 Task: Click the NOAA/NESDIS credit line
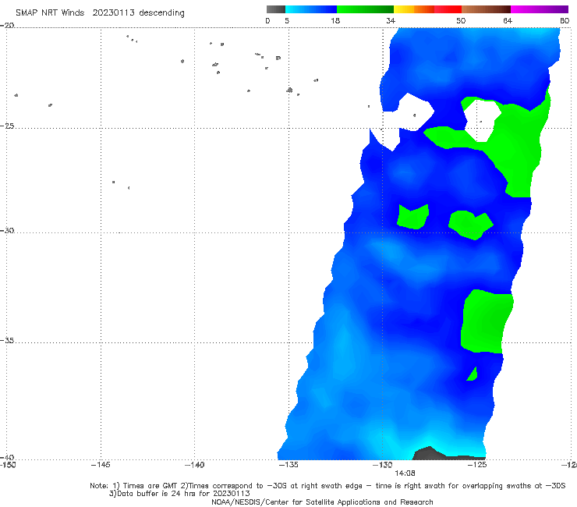[x=322, y=502]
